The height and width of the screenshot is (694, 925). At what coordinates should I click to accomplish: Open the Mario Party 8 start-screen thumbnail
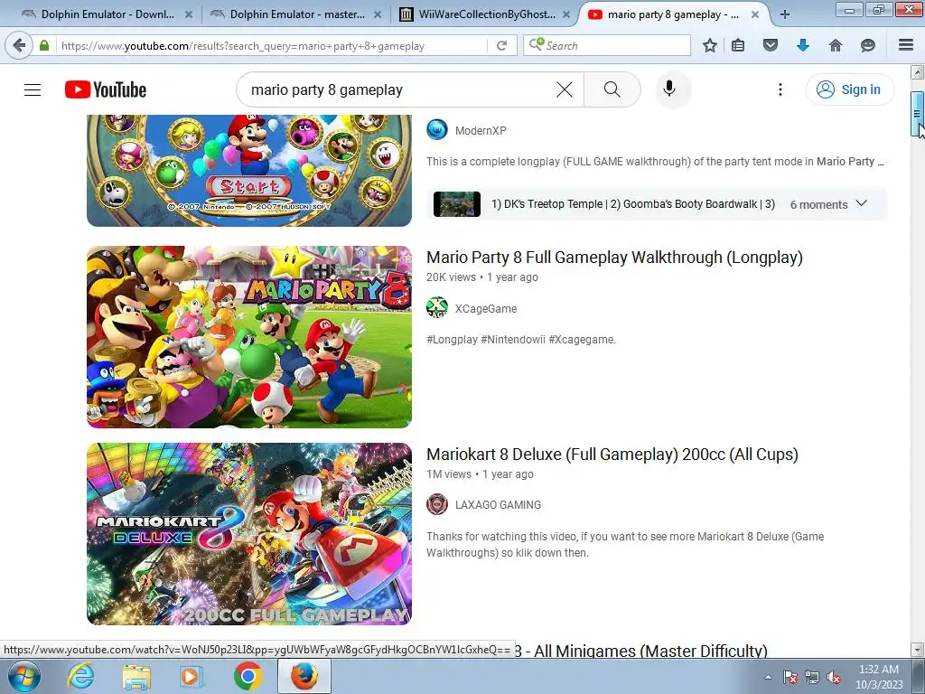249,170
